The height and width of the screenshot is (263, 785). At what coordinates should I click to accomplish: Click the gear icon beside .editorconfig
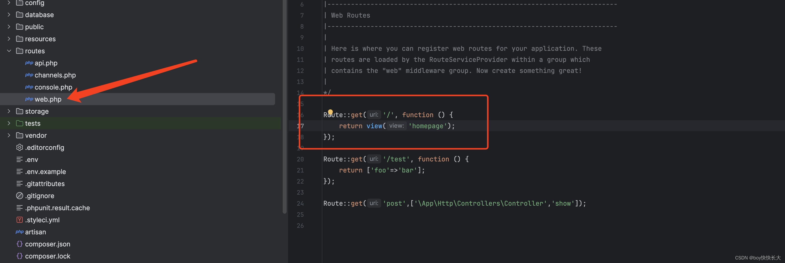pyautogui.click(x=20, y=148)
